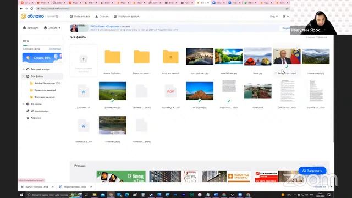The width and height of the screenshot is (352, 198).
Task: Click the plus upload tile
Action: pos(84,59)
